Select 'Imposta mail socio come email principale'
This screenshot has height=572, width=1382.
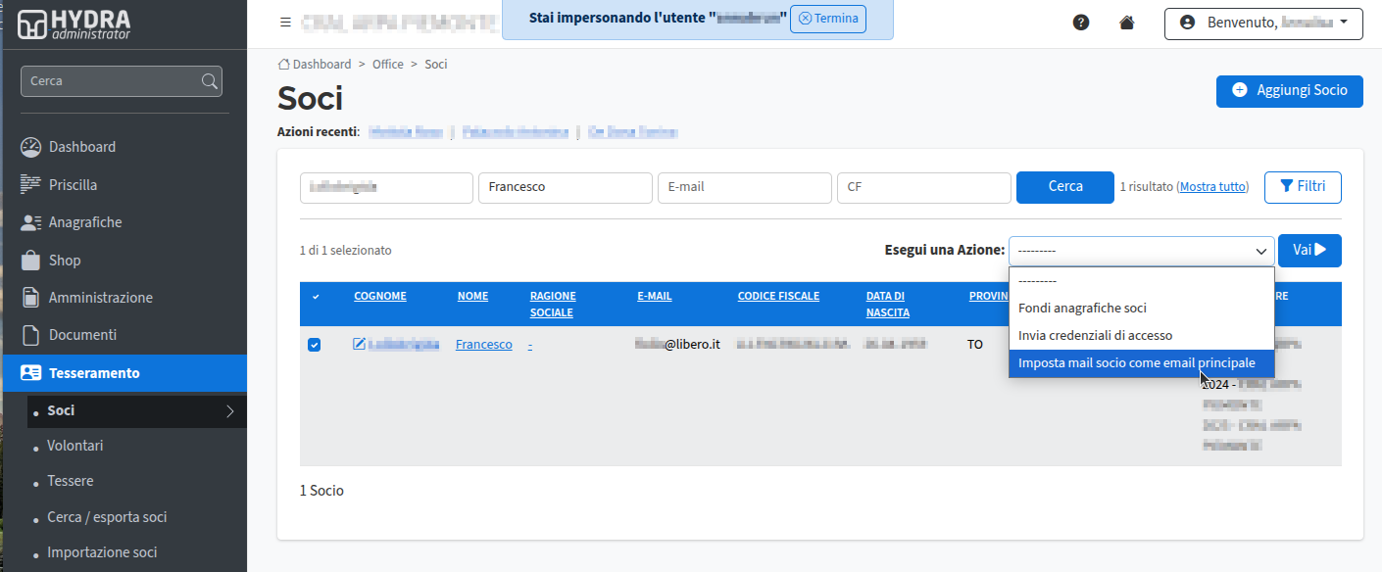[1141, 362]
